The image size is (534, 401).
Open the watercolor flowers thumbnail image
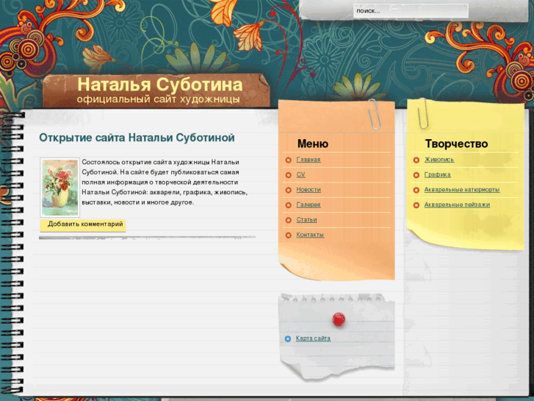click(x=60, y=188)
